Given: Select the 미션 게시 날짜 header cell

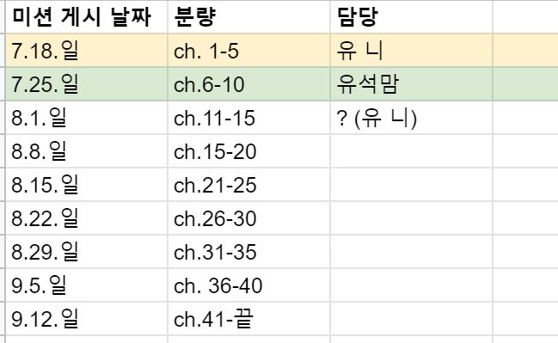Looking at the screenshot, I should point(87,17).
